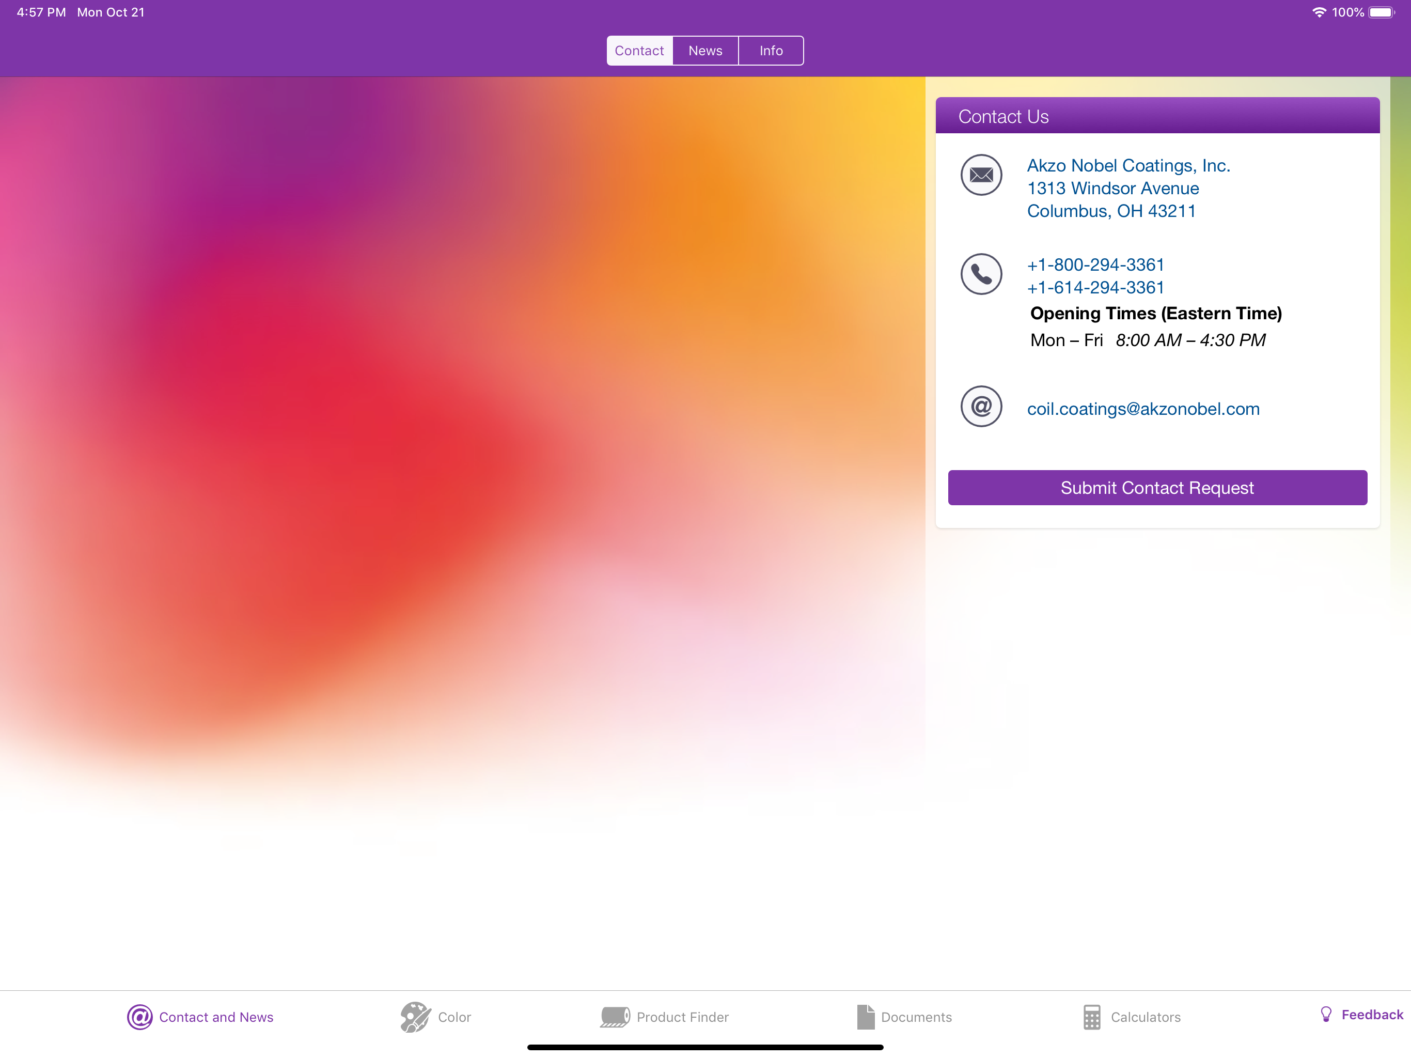Tap the Contact Us panel header
Image resolution: width=1411 pixels, height=1058 pixels.
(1157, 116)
